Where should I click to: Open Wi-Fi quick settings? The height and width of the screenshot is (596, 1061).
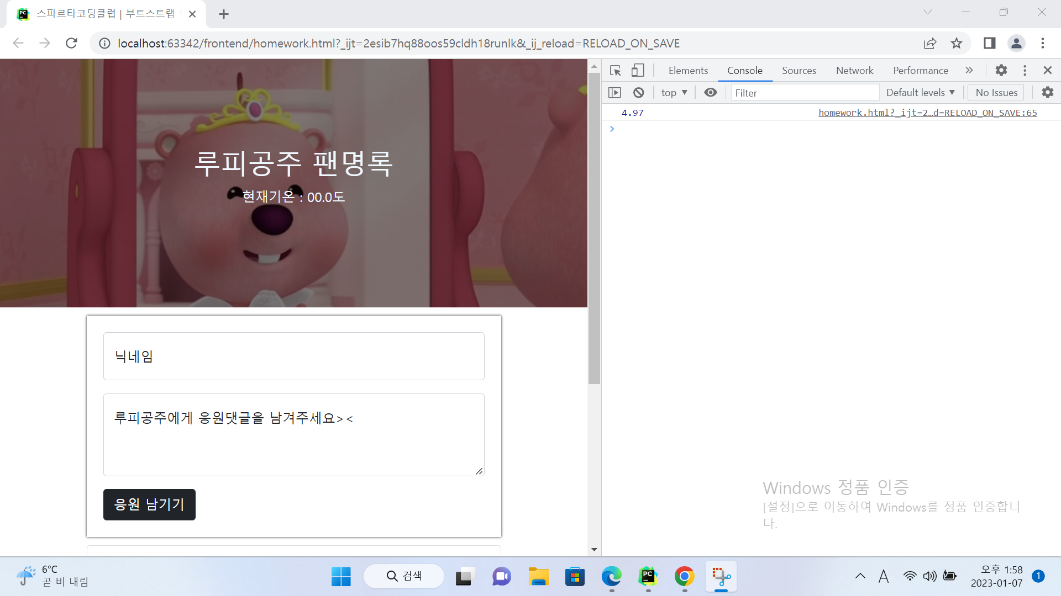point(910,576)
